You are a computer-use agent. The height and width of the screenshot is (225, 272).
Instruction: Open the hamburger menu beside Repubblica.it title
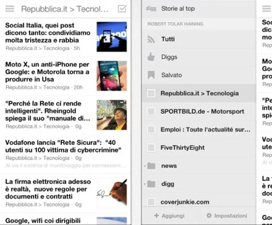pos(10,9)
